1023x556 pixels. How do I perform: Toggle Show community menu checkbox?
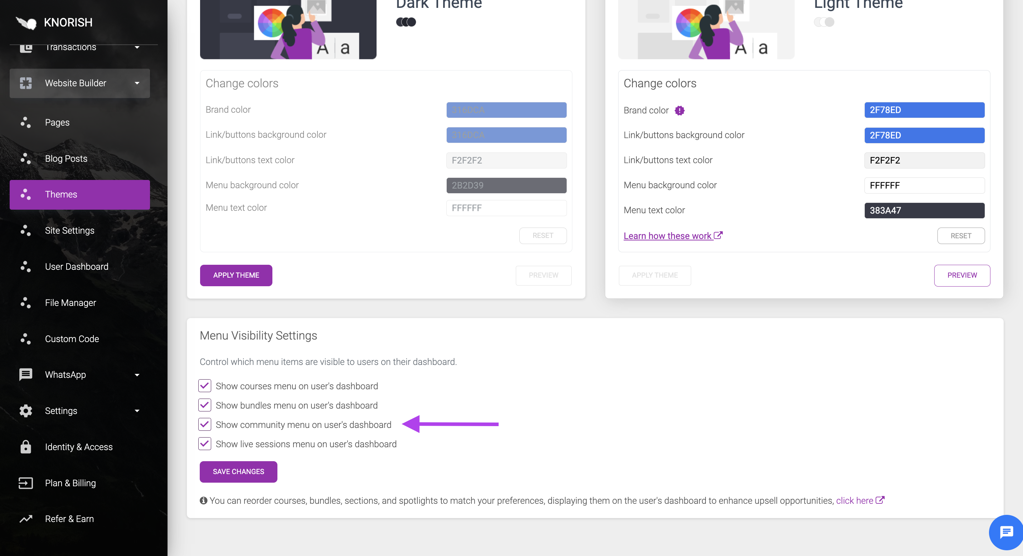(x=204, y=424)
